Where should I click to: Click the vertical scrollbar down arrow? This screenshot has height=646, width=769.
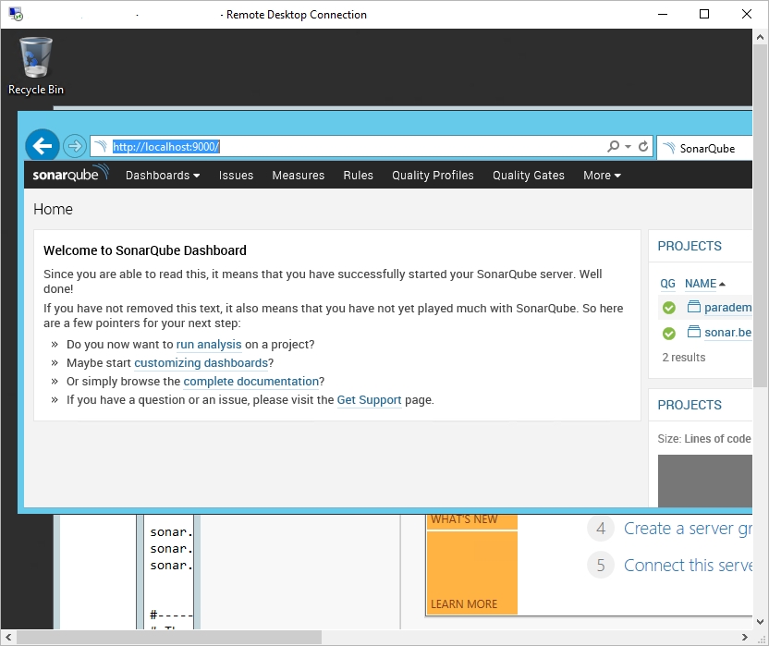click(x=760, y=621)
